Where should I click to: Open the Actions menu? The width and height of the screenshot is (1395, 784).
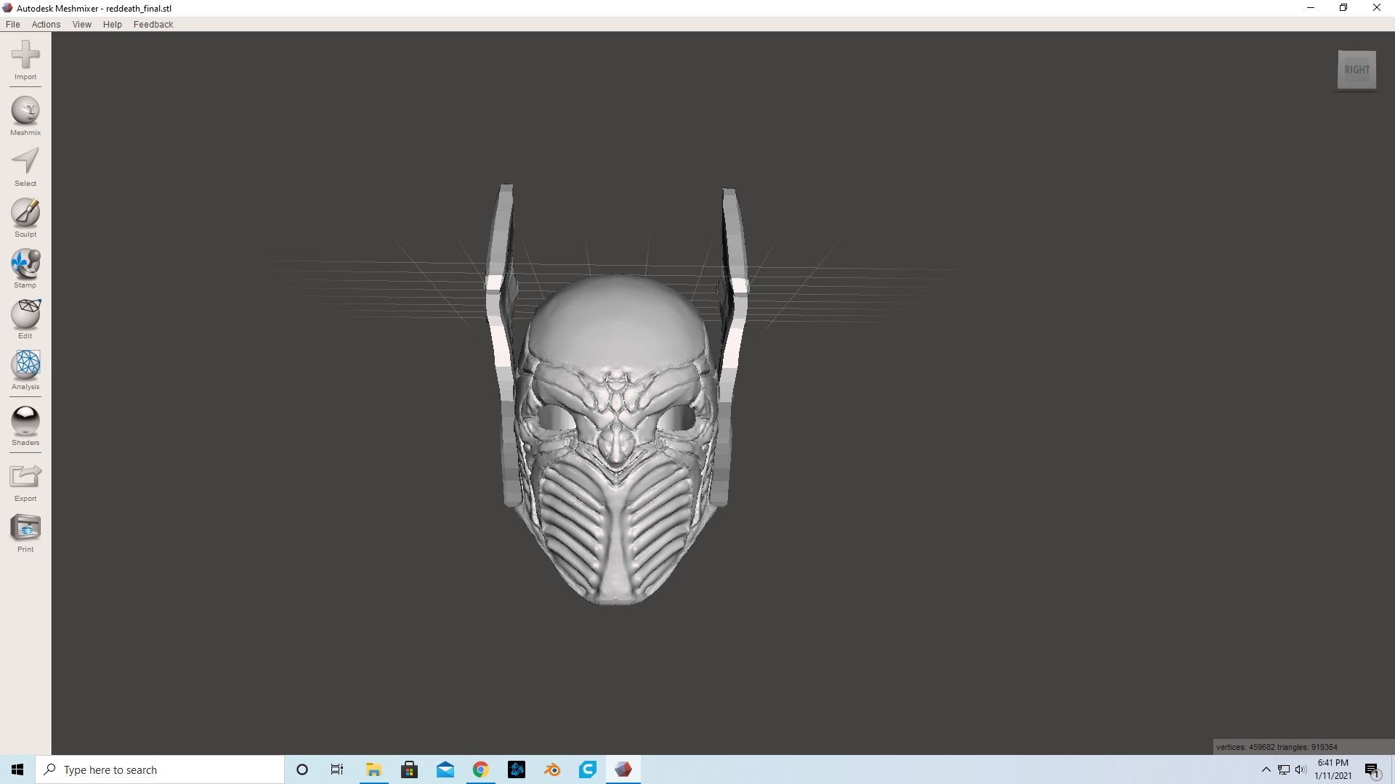pos(46,24)
